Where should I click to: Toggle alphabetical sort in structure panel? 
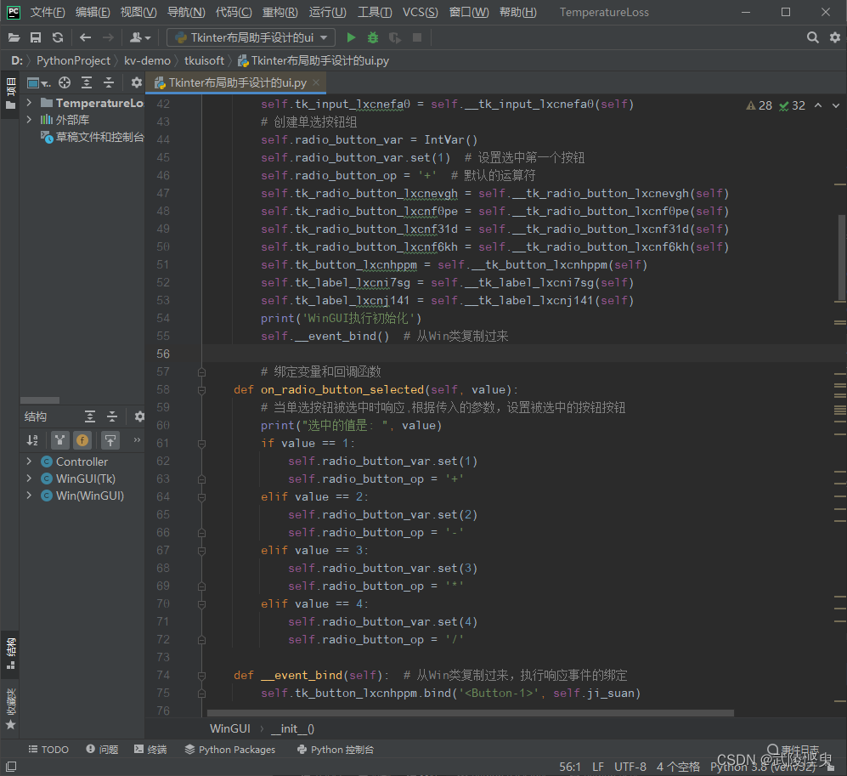[33, 439]
